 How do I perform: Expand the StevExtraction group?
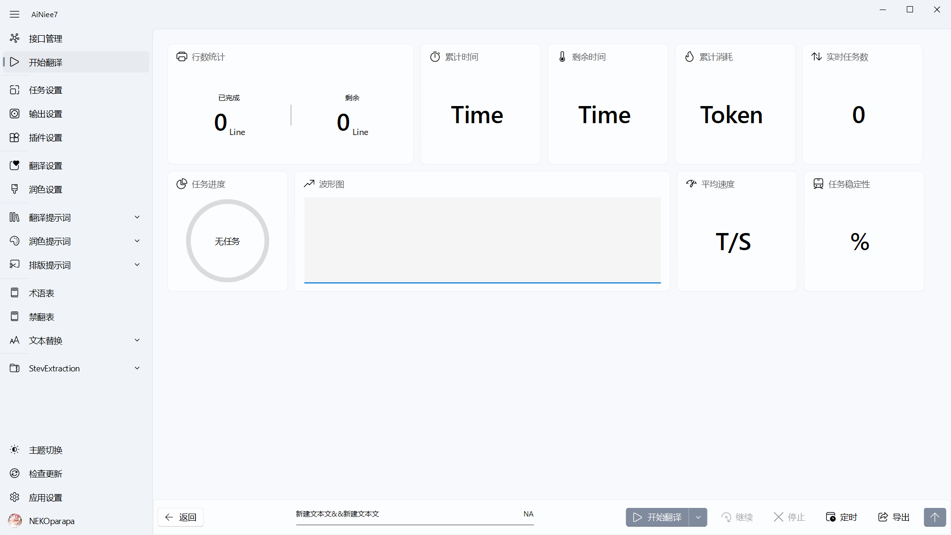137,368
